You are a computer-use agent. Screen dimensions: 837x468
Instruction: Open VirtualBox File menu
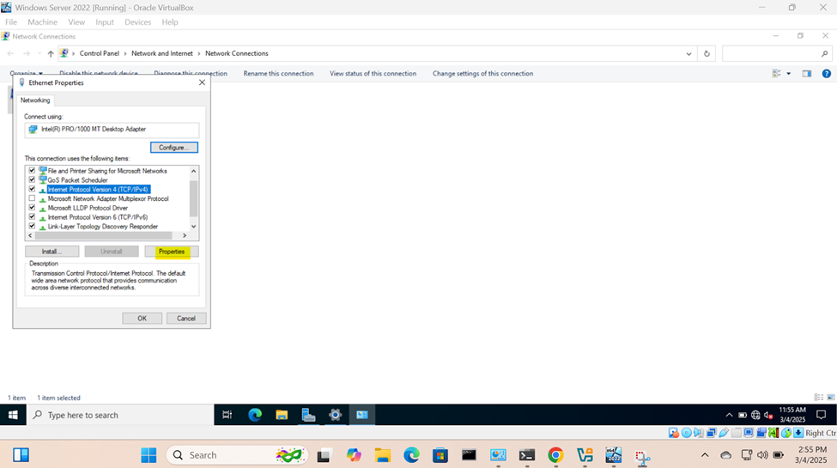point(11,22)
